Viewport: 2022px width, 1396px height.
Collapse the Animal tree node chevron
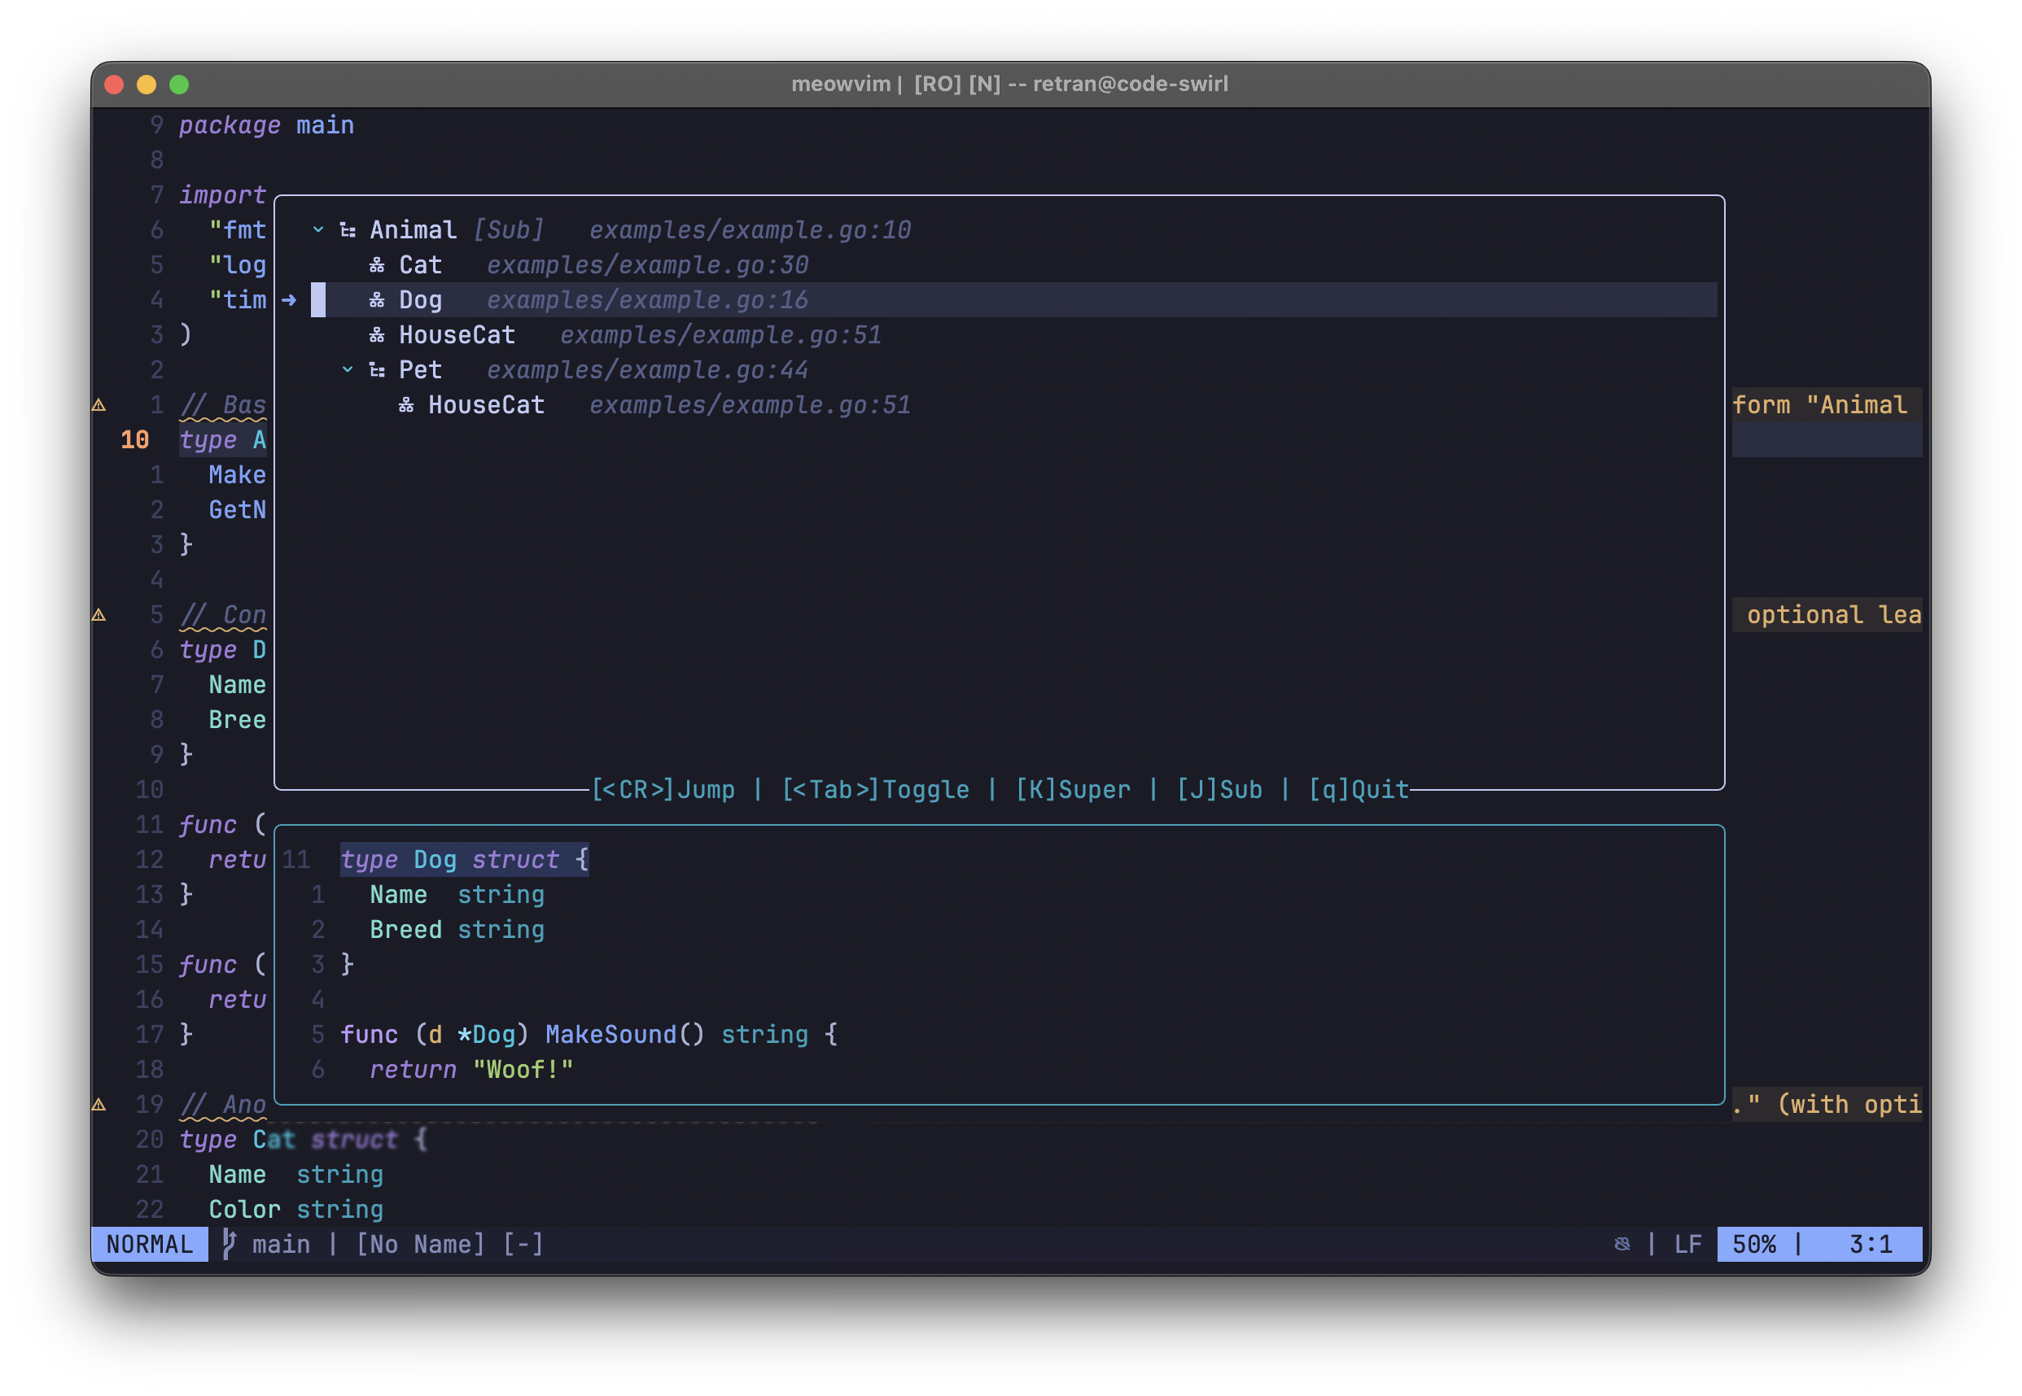point(318,230)
